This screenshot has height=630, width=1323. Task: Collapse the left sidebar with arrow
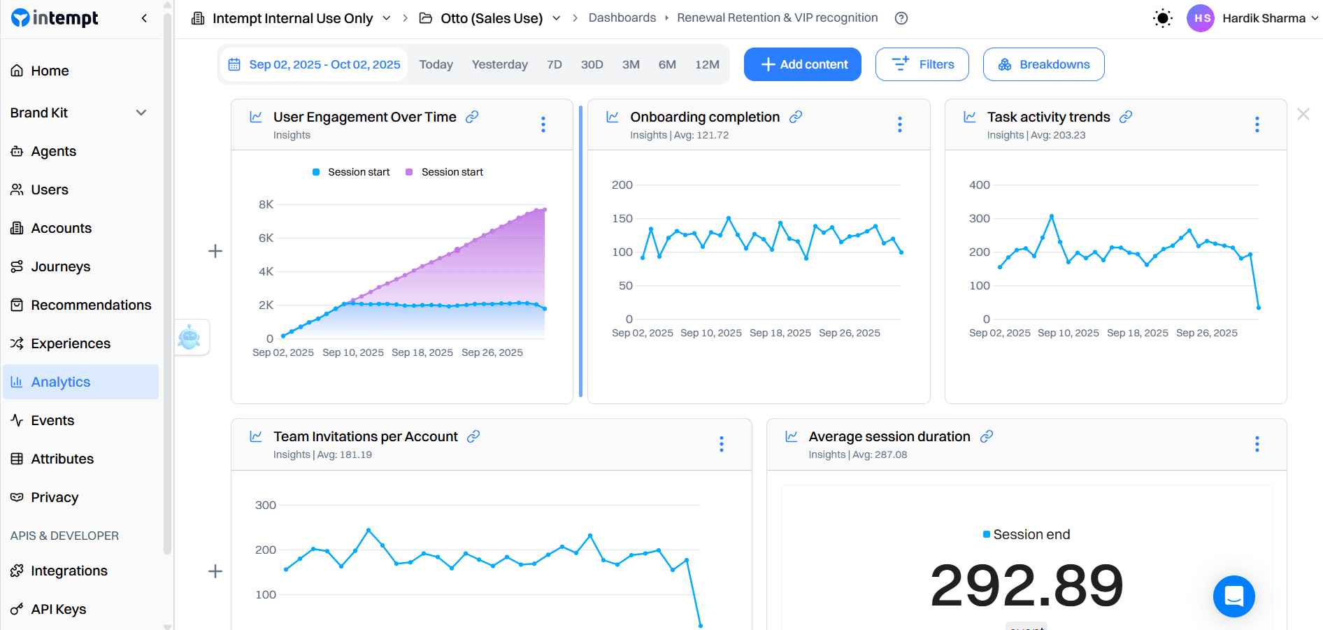pos(144,18)
